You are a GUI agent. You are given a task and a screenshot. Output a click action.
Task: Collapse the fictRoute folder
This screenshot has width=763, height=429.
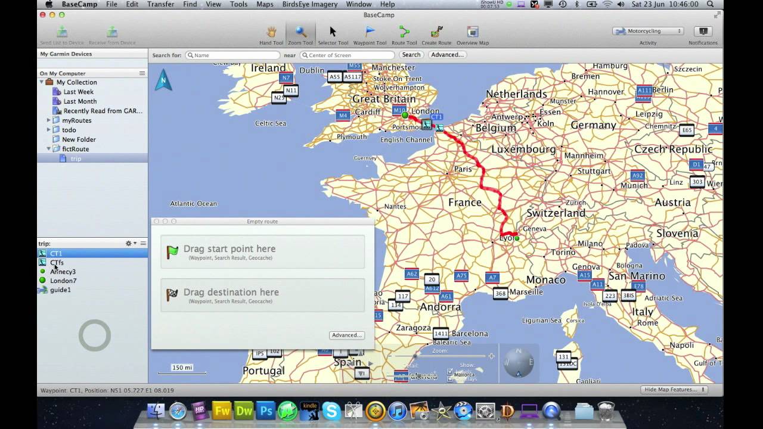click(49, 149)
